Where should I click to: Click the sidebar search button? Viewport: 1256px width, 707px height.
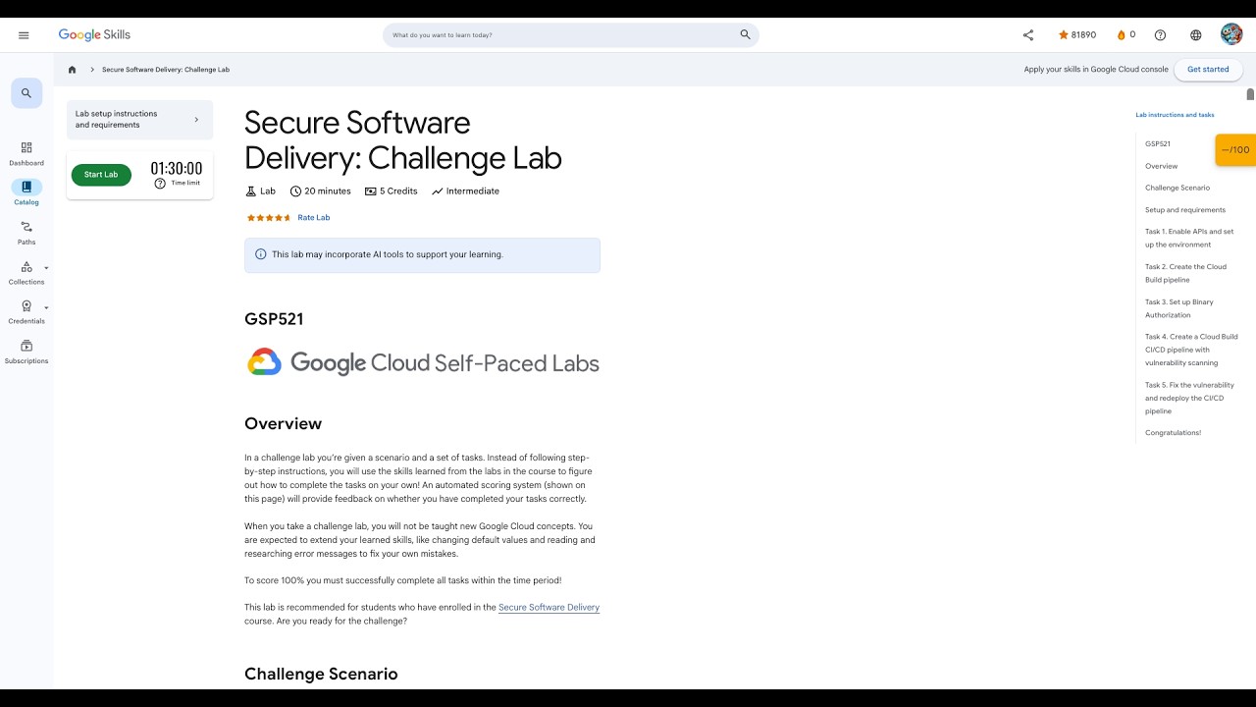pos(26,93)
